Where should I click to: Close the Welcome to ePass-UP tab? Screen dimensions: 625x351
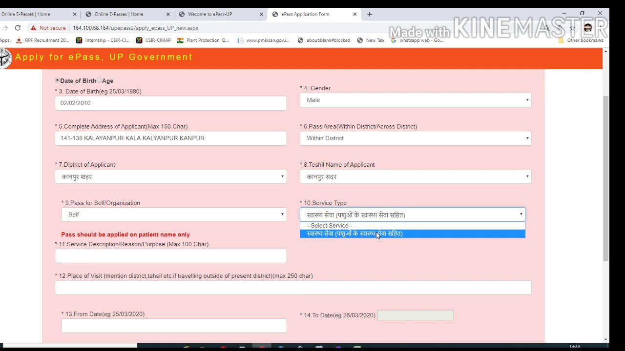tap(261, 14)
